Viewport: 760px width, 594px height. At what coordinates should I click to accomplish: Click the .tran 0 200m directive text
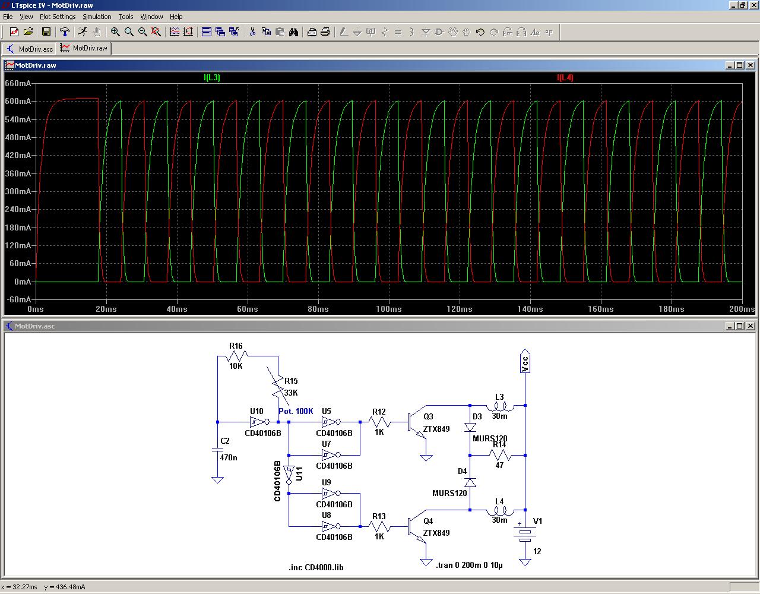(x=469, y=565)
